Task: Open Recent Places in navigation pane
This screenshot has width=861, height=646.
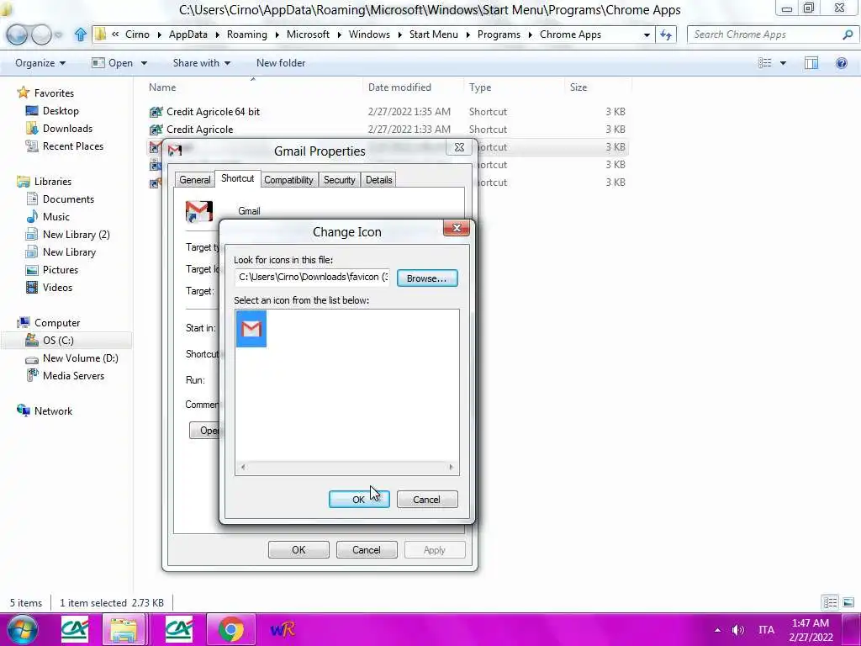Action: 73,146
